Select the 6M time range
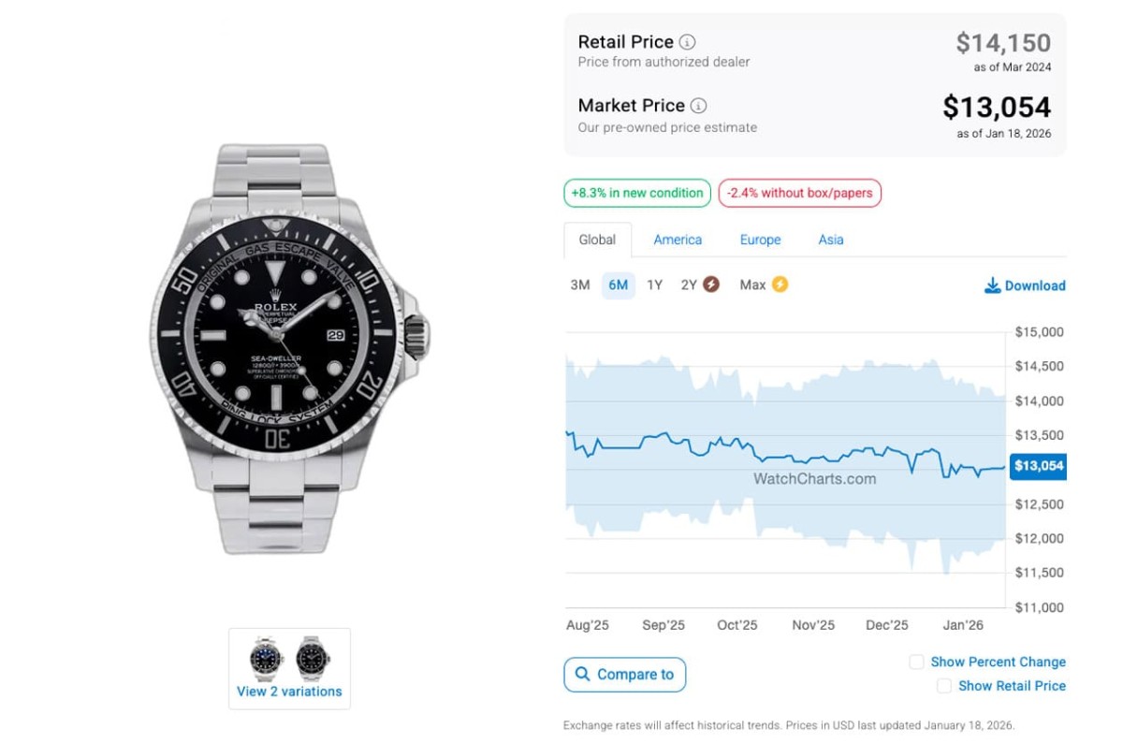Screen dimensions: 1123x743 618,284
